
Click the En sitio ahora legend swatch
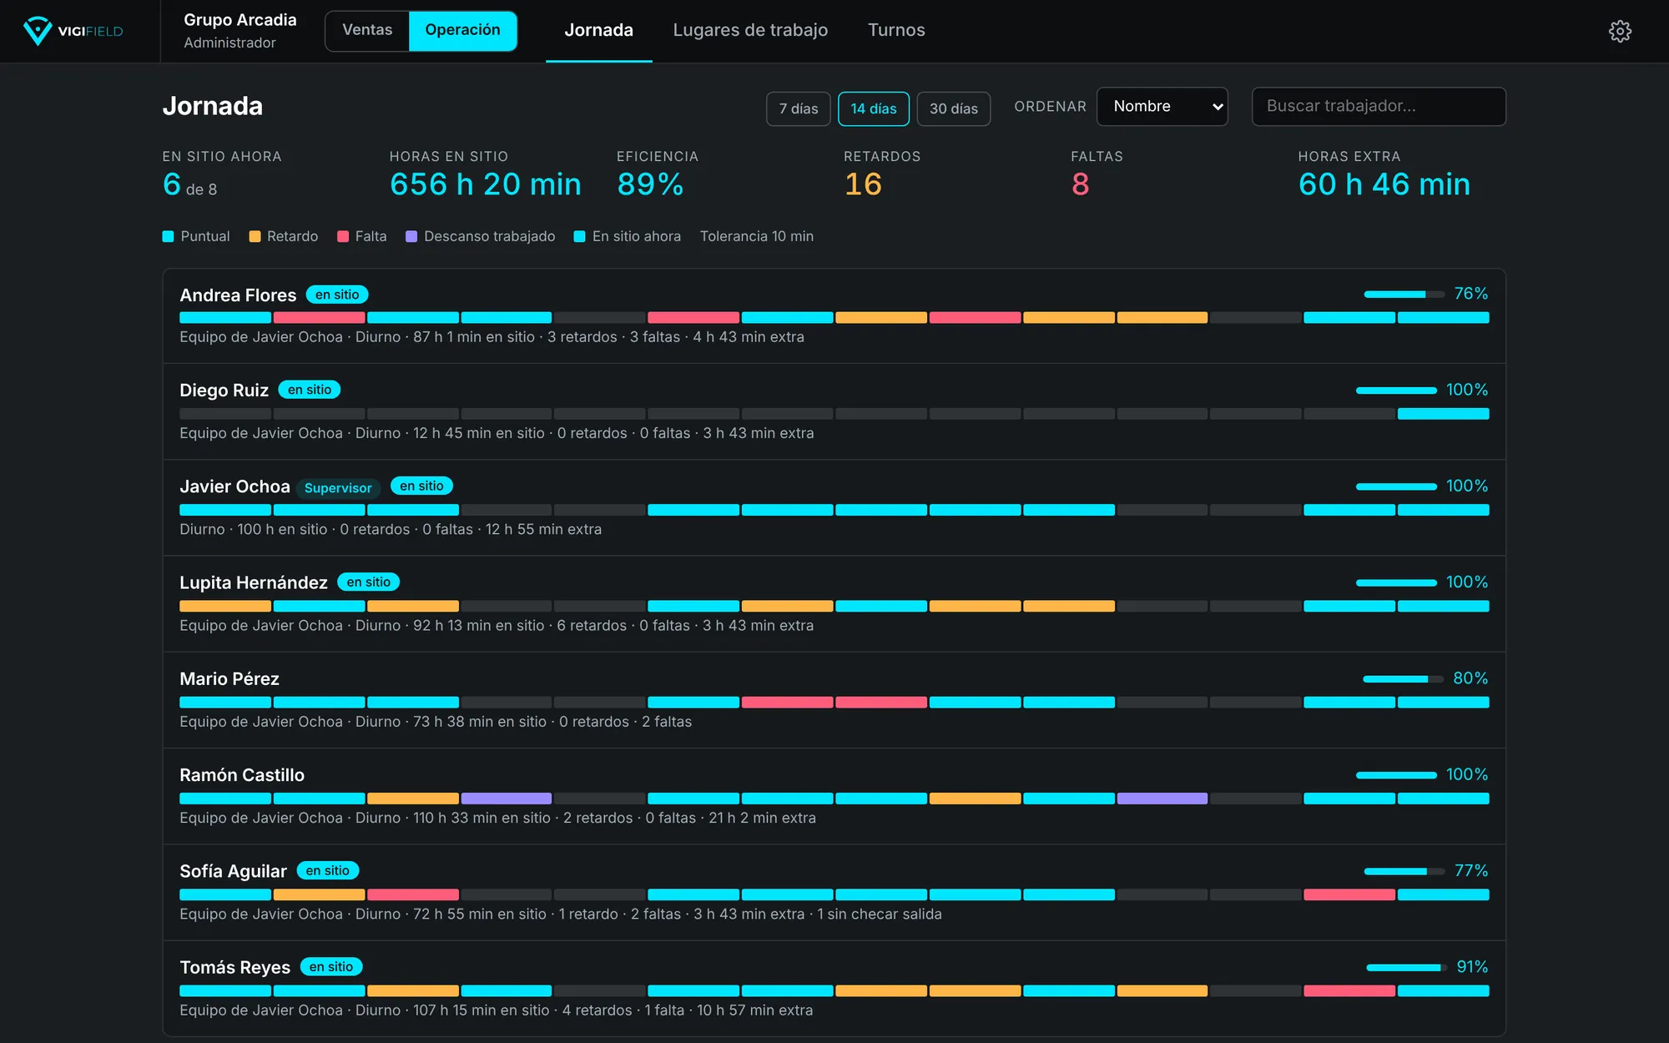click(x=579, y=237)
